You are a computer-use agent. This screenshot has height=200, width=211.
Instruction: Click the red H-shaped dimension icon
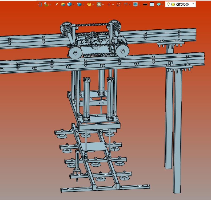(125, 5)
